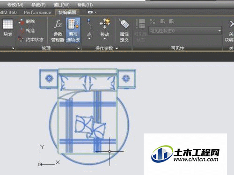
Task: Open the dropdown arrow under 点
Action: 89,39
